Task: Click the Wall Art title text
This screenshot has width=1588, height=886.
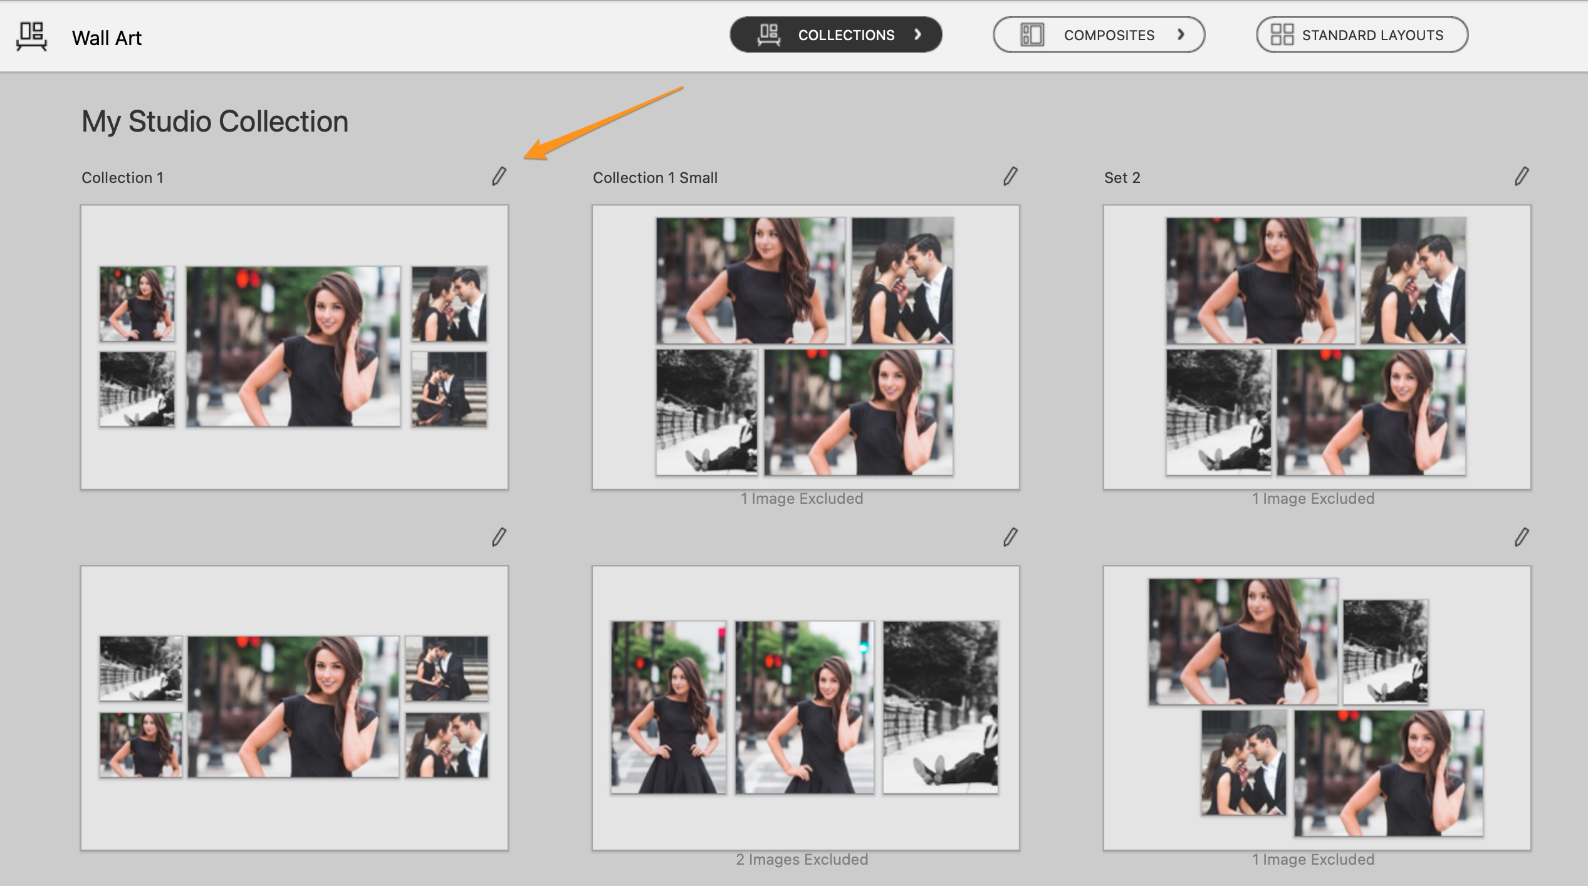Action: (x=107, y=38)
